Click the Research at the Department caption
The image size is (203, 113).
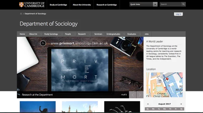coord(37,95)
